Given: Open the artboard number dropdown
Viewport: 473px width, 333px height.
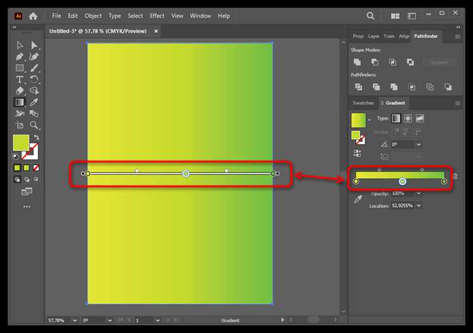Looking at the screenshot, I should tap(158, 320).
